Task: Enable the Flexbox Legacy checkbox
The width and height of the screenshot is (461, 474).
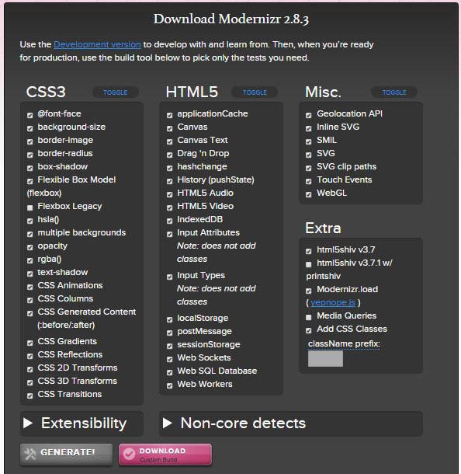Action: pyautogui.click(x=30, y=207)
